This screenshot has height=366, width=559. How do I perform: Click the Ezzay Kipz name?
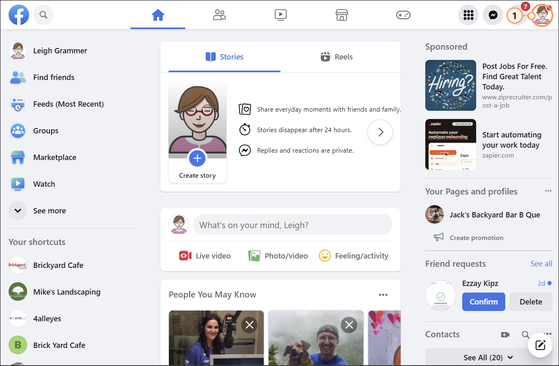pos(480,284)
